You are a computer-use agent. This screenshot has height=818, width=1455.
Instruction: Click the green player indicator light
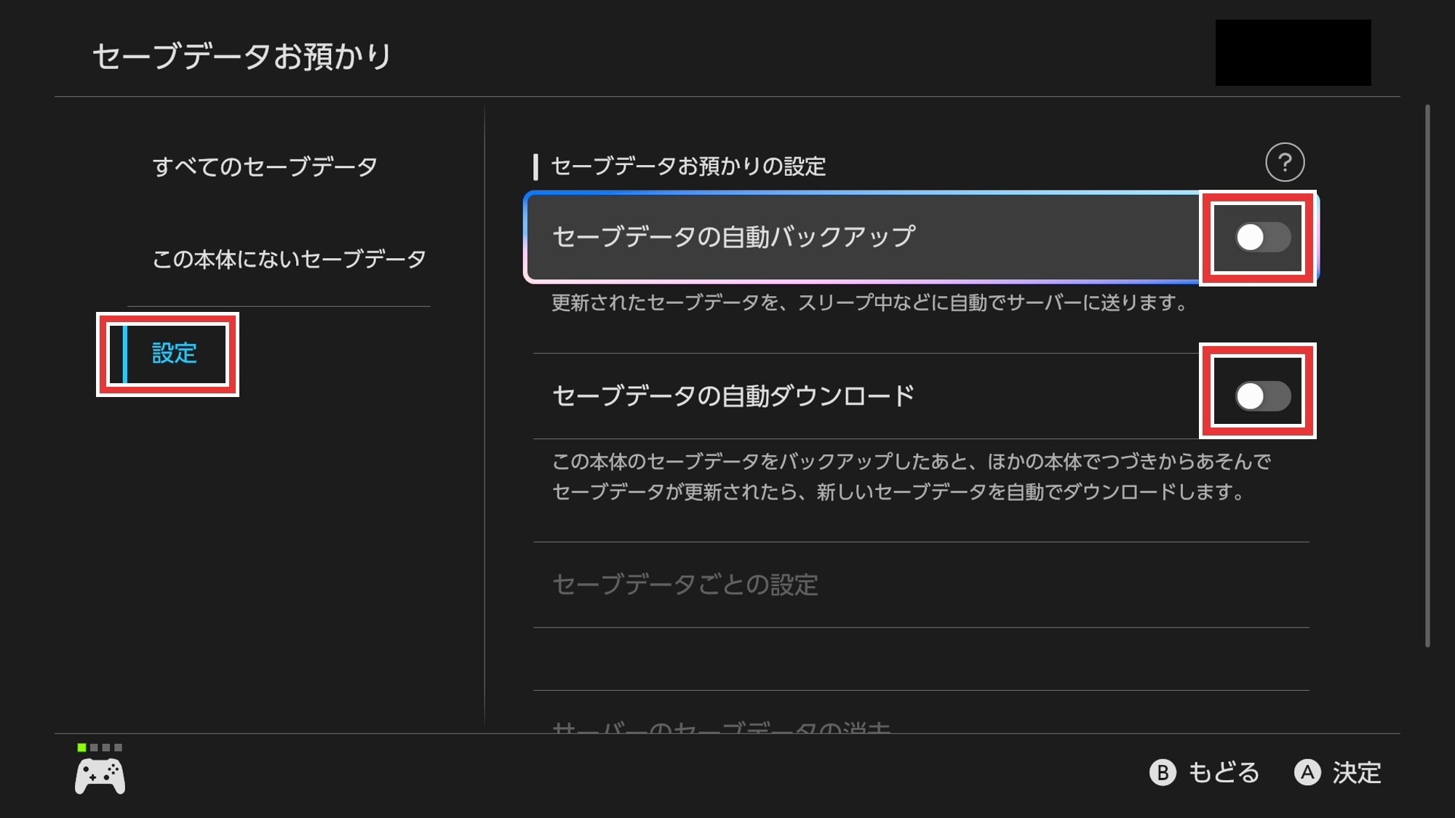(81, 747)
